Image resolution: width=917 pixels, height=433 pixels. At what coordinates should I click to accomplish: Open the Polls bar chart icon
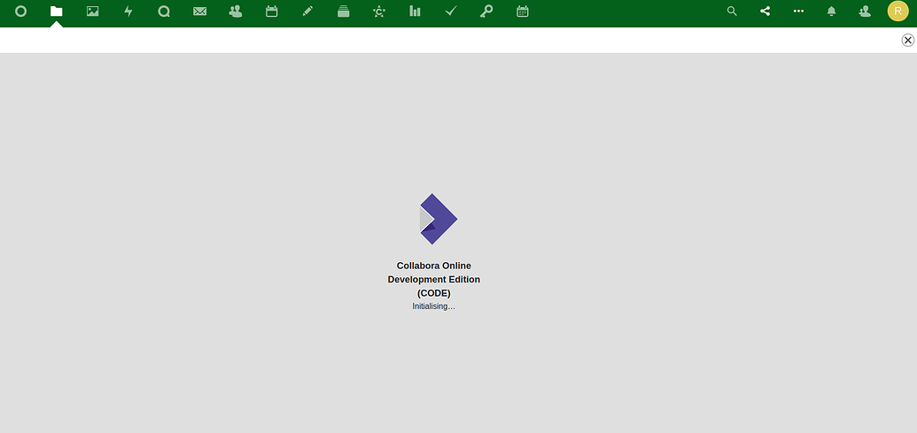click(x=416, y=12)
